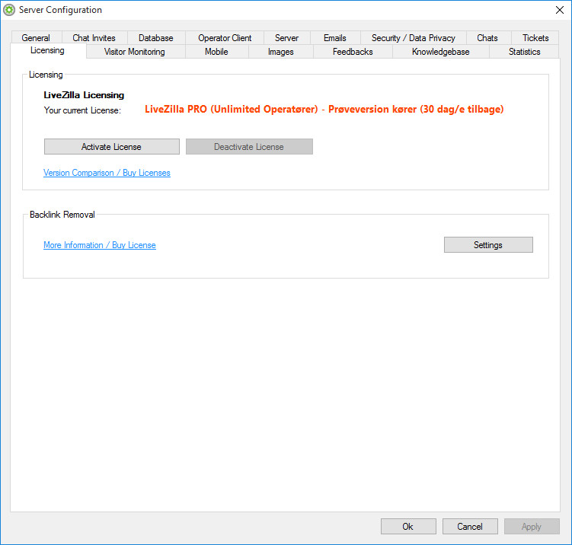Click the red LiveZilla PRO license status text
Viewport: 572px width, 545px height.
324,110
